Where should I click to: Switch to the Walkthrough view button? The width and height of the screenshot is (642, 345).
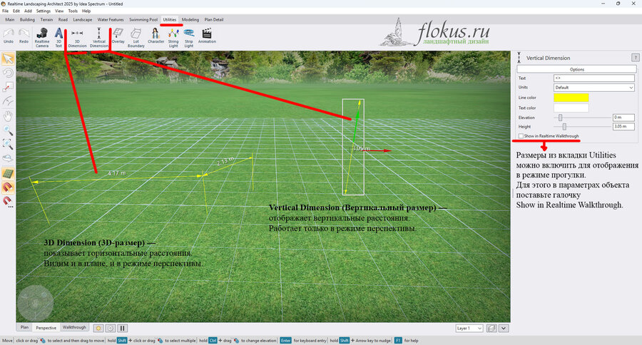(x=74, y=327)
